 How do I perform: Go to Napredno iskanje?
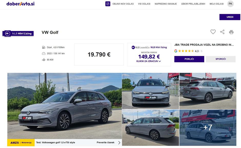[x=166, y=4]
